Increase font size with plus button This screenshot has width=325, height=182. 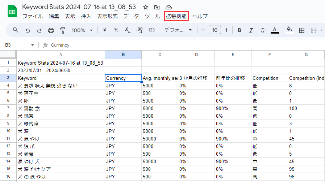coord(226,30)
